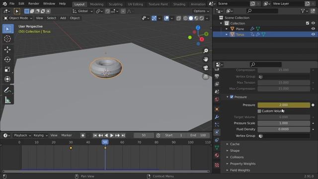Open the Physics properties tab
The image size is (318, 179).
click(217, 132)
